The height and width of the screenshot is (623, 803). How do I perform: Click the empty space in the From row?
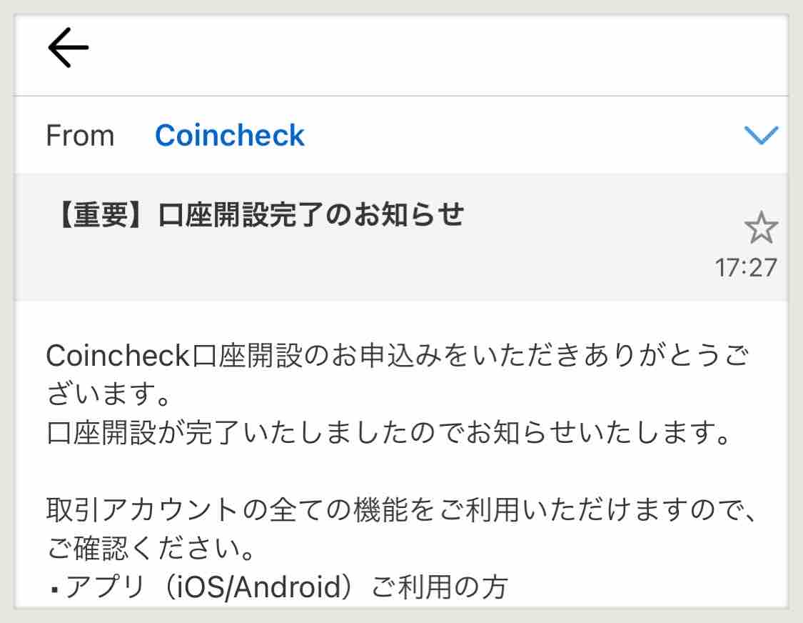(521, 135)
